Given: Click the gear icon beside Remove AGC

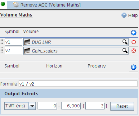Looking at the screenshot, I should (16, 5).
